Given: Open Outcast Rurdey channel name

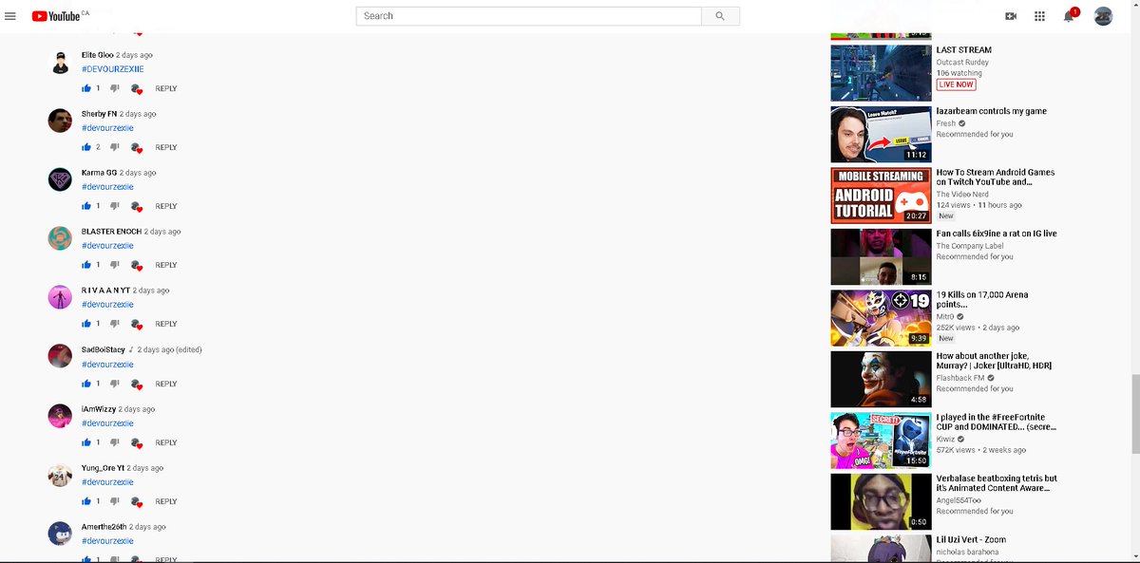Looking at the screenshot, I should [963, 62].
